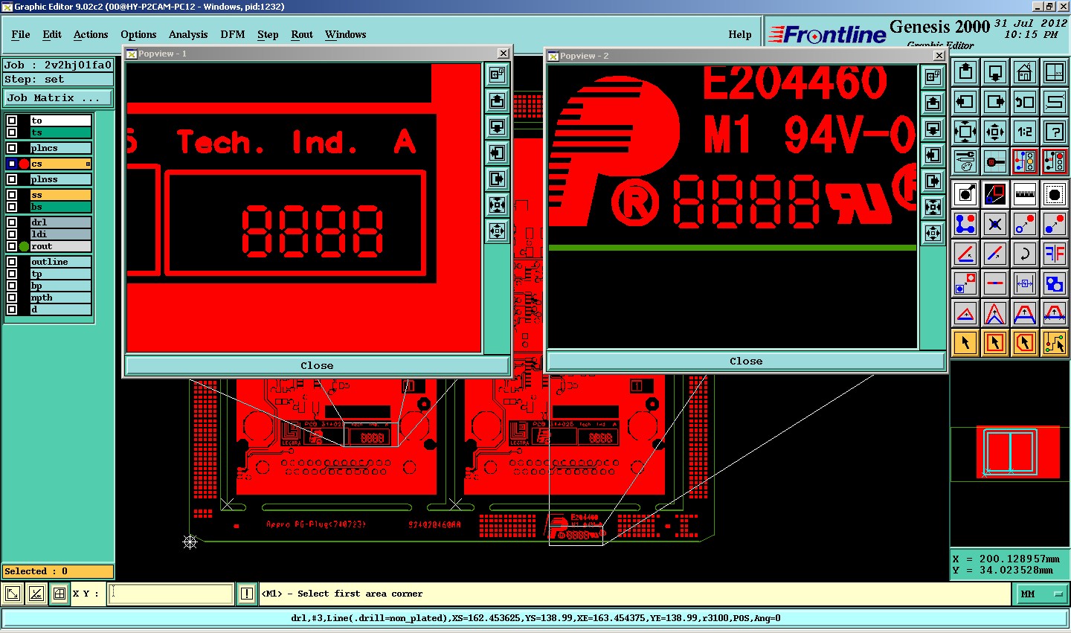
Task: Click the exclamation mark icon in bottom bar
Action: click(247, 594)
